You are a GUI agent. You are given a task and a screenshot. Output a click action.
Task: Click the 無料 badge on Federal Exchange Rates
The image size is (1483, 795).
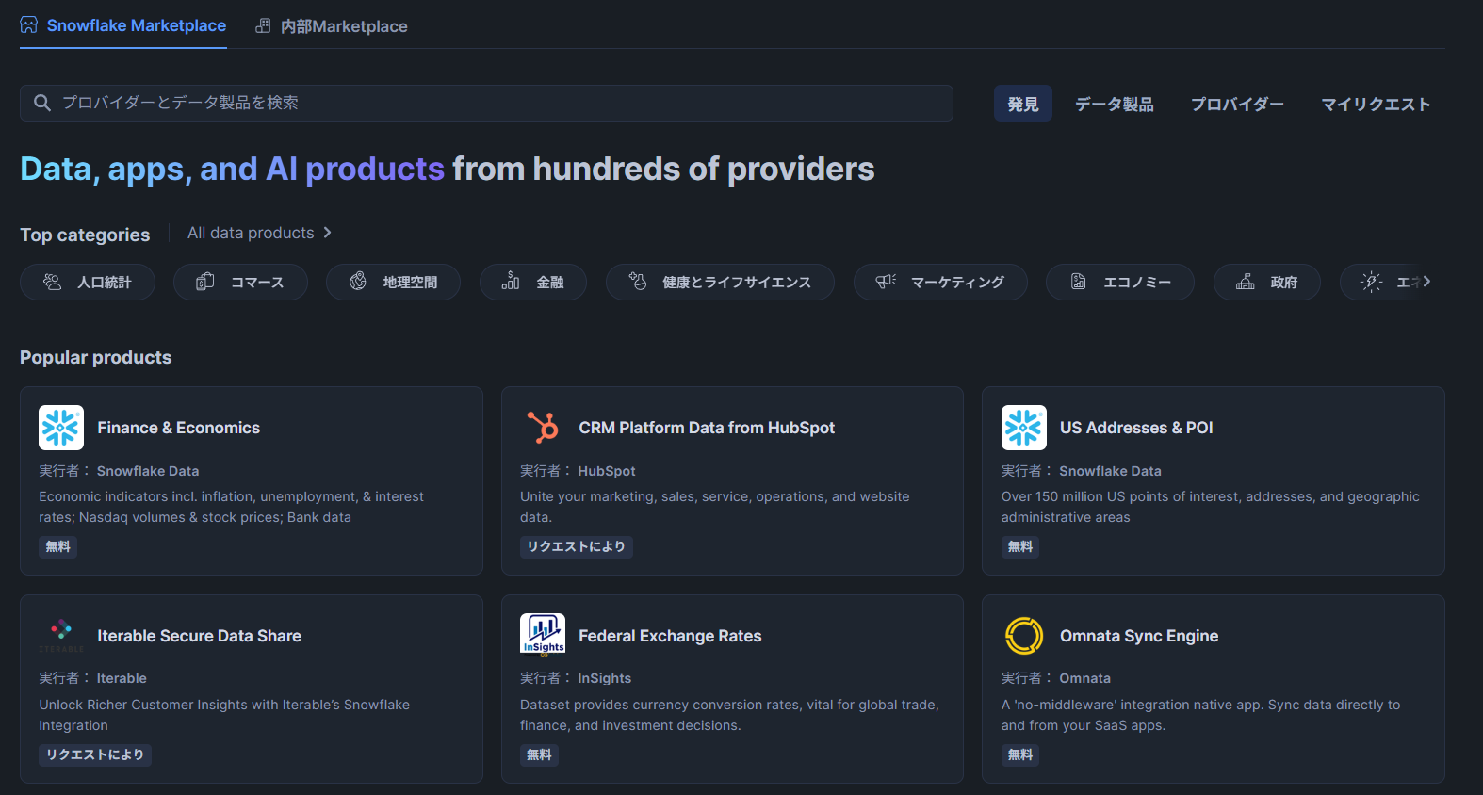pyautogui.click(x=539, y=754)
